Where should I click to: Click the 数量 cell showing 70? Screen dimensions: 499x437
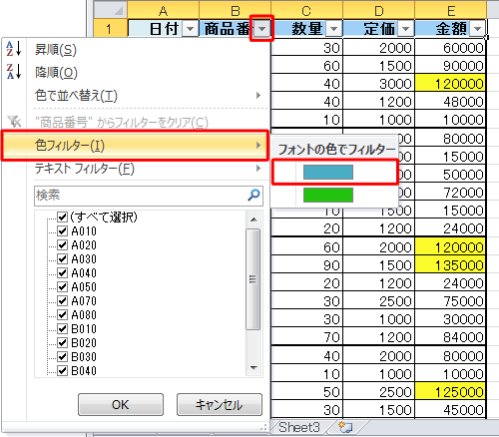[306, 337]
